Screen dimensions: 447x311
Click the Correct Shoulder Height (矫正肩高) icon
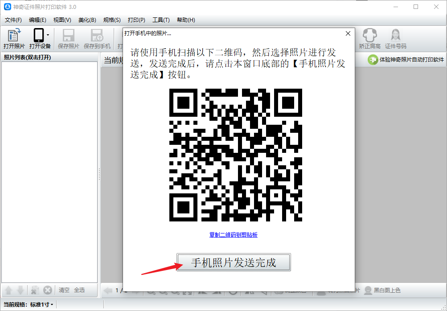(369, 36)
